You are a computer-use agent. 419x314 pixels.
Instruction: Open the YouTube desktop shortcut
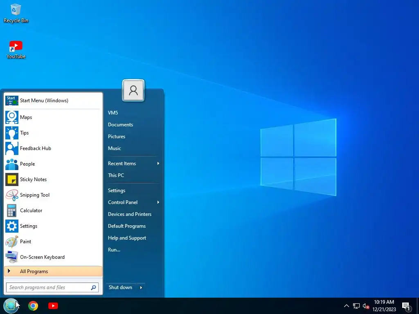coord(16,49)
